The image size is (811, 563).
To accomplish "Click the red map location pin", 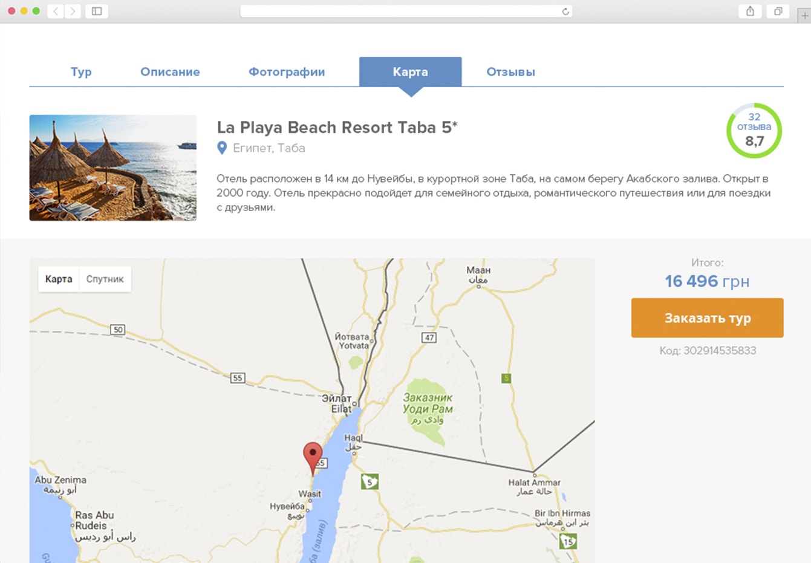I will point(313,455).
